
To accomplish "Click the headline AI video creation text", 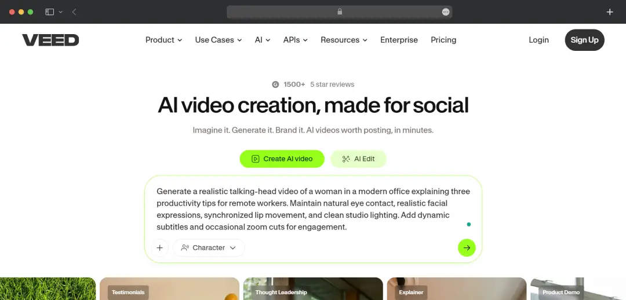I will tap(313, 105).
